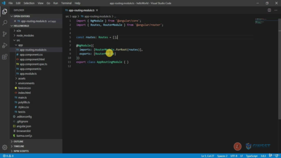Open app.component.spec.ts file
281x158 pixels.
[36, 64]
